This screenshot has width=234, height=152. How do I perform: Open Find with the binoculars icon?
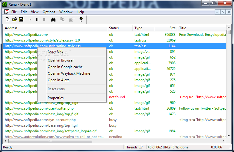coord(53,19)
